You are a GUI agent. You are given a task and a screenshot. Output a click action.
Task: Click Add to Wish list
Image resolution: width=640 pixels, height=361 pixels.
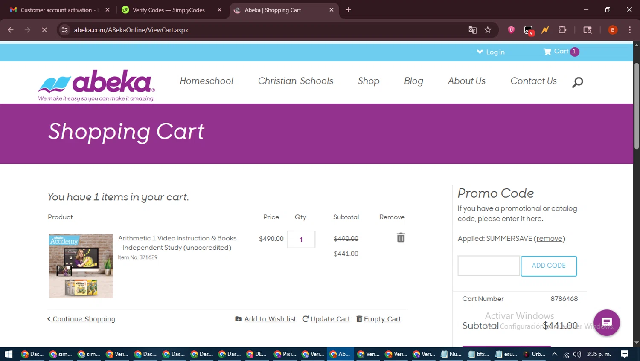click(x=266, y=319)
